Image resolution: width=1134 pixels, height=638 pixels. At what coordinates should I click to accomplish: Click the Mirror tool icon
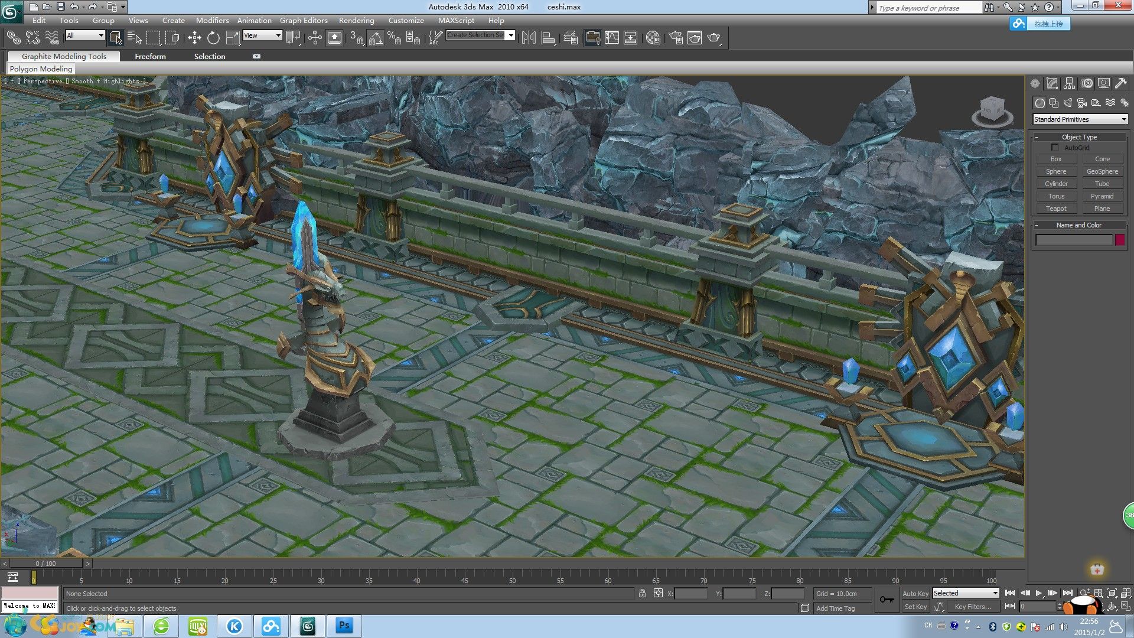pos(529,38)
